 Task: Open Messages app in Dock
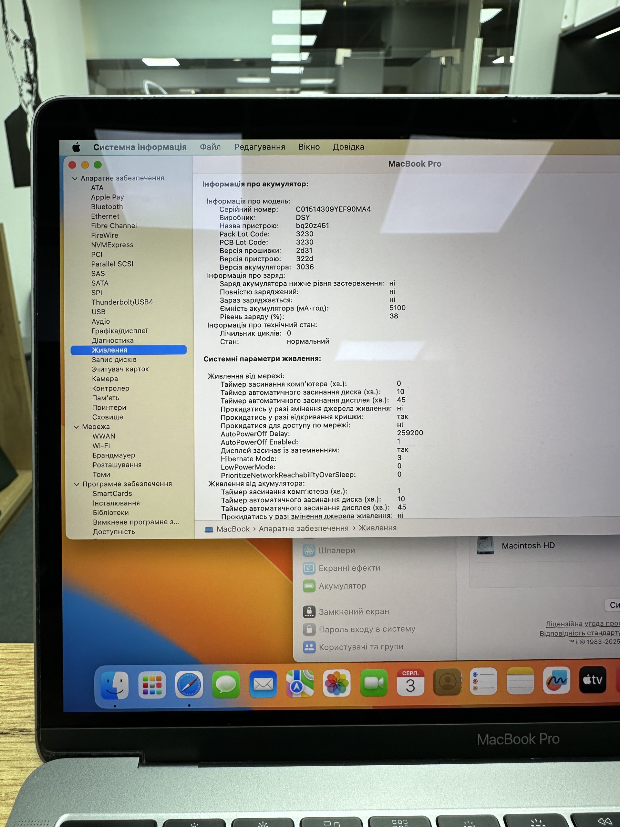[x=226, y=685]
